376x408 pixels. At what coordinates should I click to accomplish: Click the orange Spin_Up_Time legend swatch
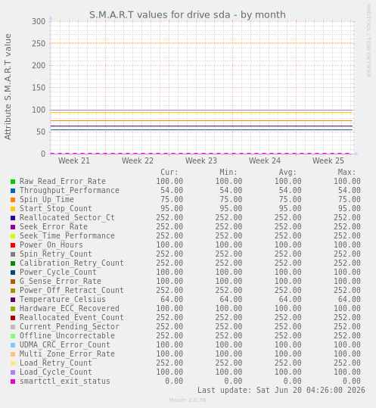13,200
